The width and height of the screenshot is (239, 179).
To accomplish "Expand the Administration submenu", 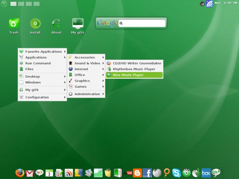I will tap(86, 94).
